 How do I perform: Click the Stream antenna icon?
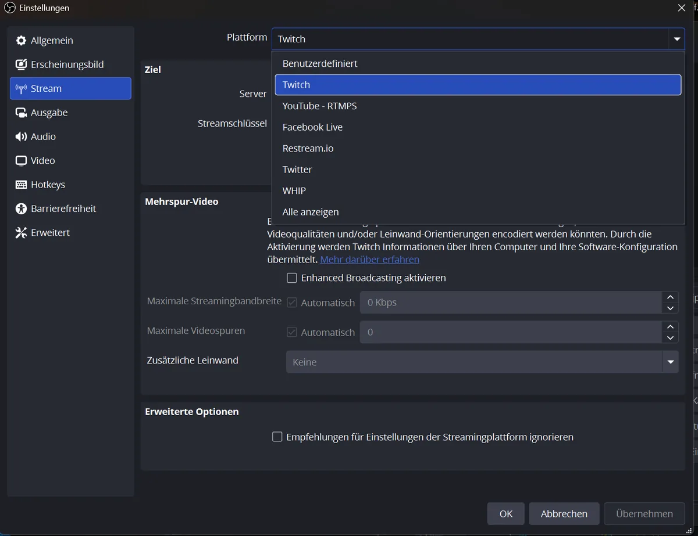(21, 89)
